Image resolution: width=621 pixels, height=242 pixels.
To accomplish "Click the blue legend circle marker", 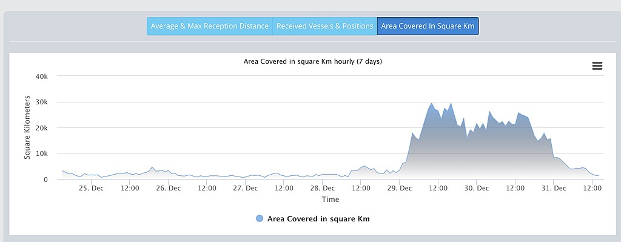I will pos(260,218).
